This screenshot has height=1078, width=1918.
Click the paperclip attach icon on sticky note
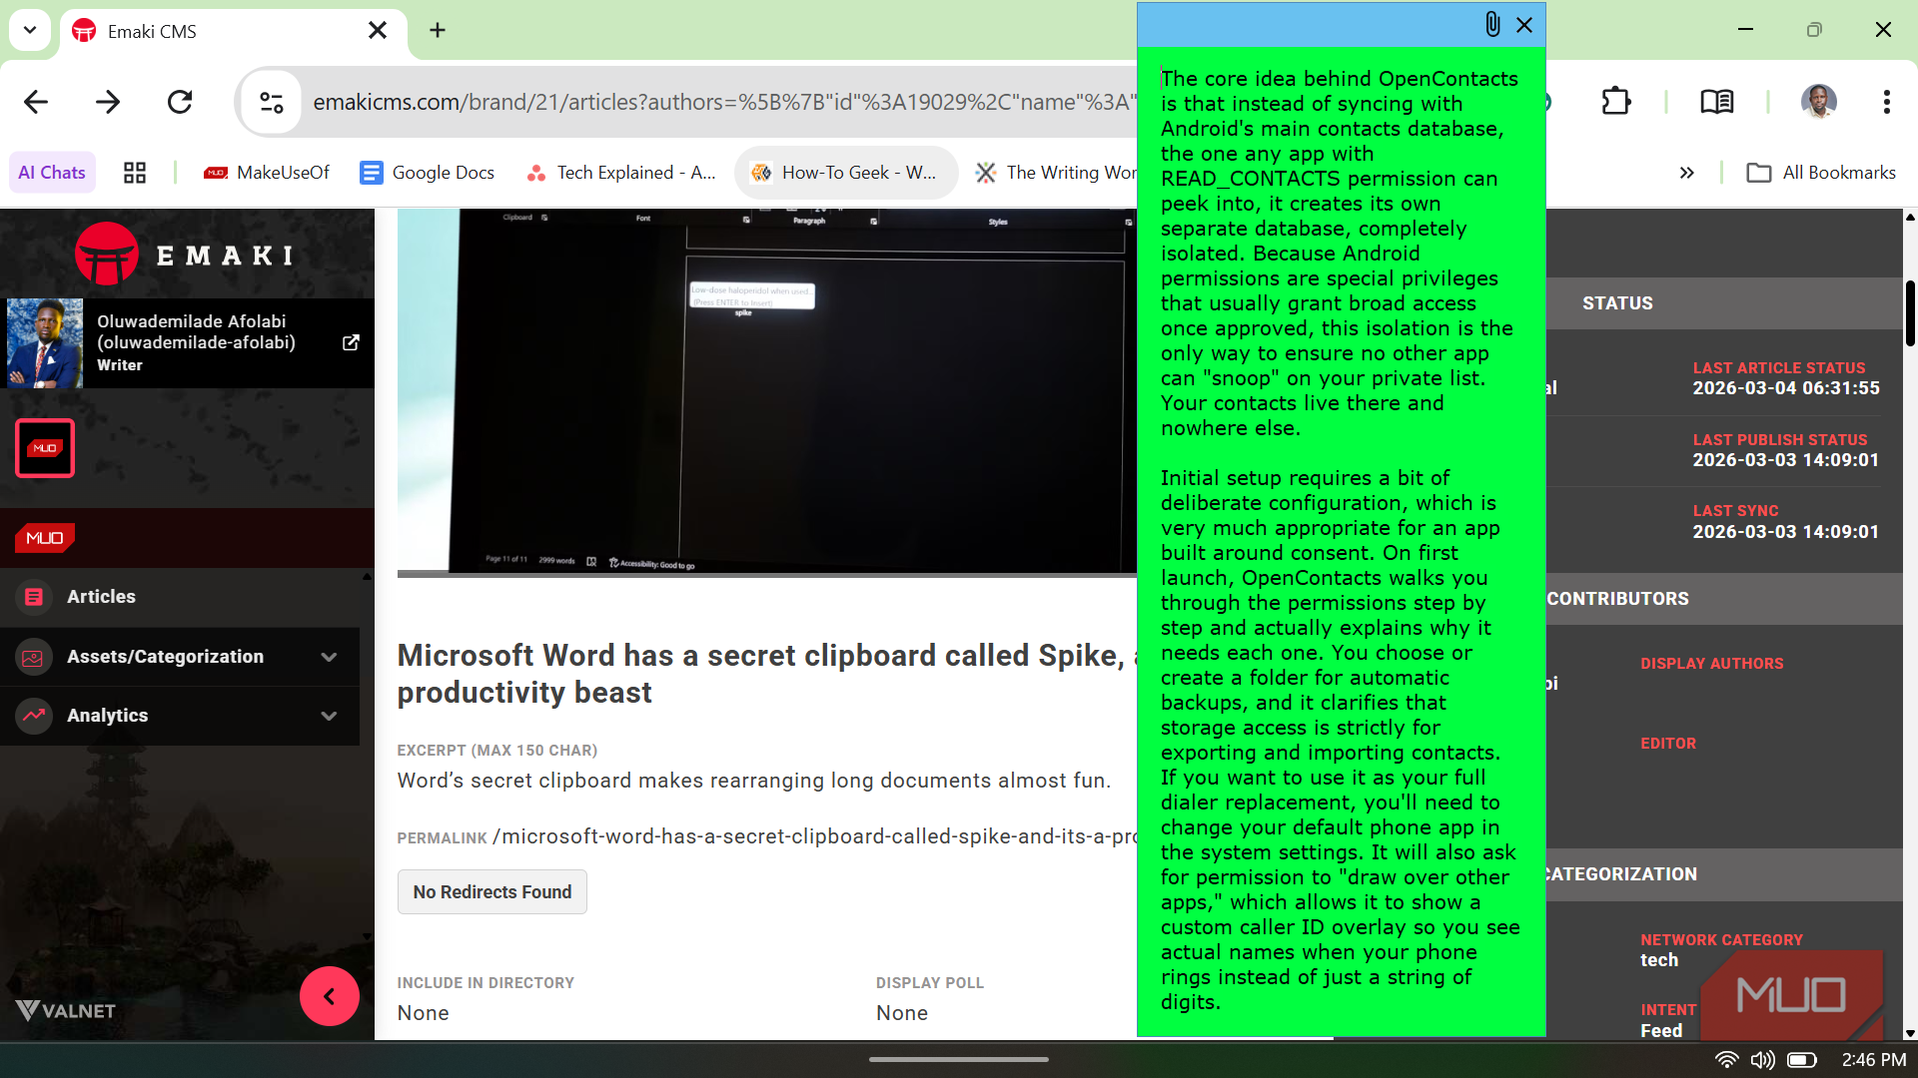point(1492,24)
